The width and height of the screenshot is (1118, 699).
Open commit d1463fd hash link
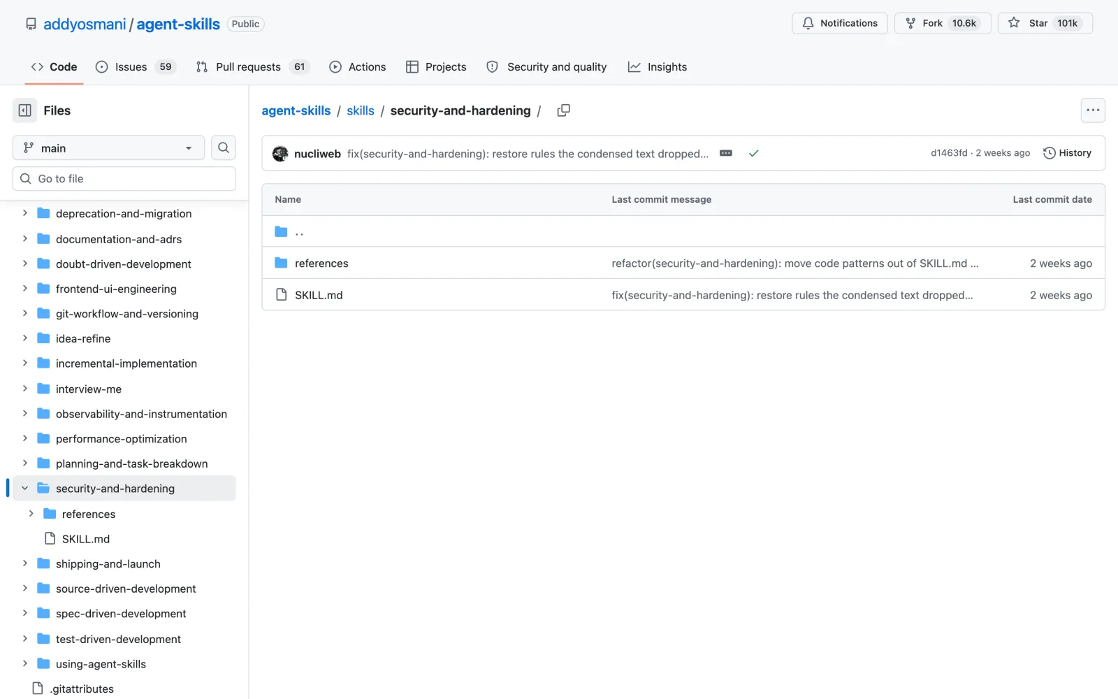click(x=949, y=153)
